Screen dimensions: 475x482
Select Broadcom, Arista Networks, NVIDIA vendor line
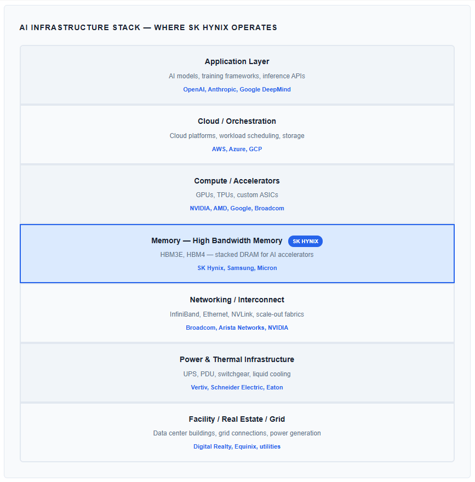[237, 328]
